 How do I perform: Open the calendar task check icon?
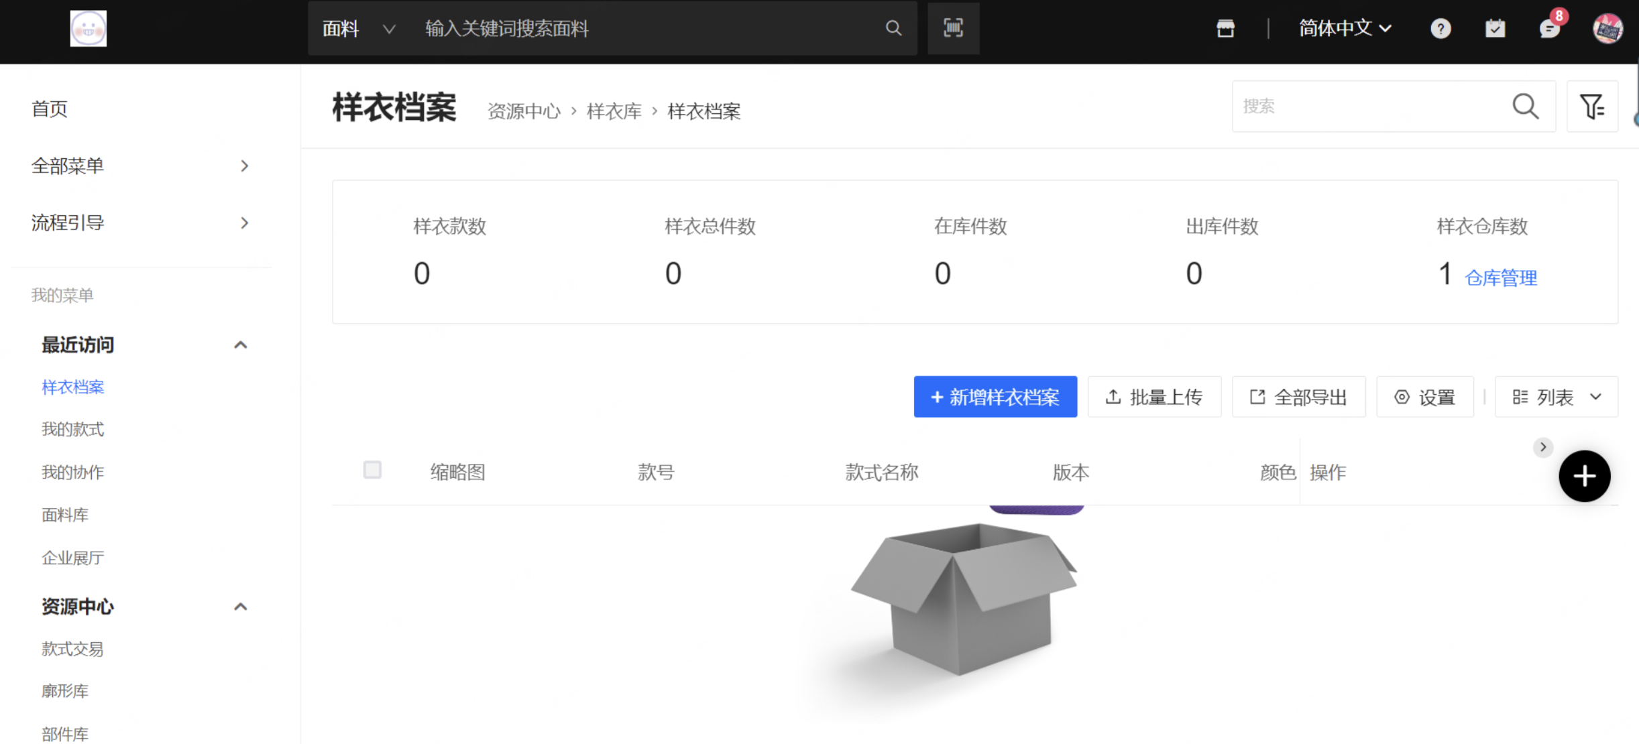tap(1495, 28)
